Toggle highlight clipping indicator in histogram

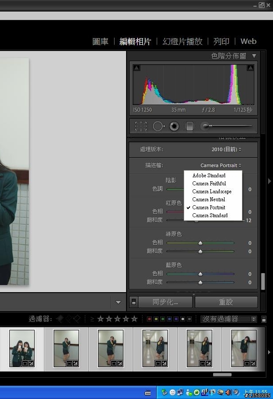click(250, 68)
